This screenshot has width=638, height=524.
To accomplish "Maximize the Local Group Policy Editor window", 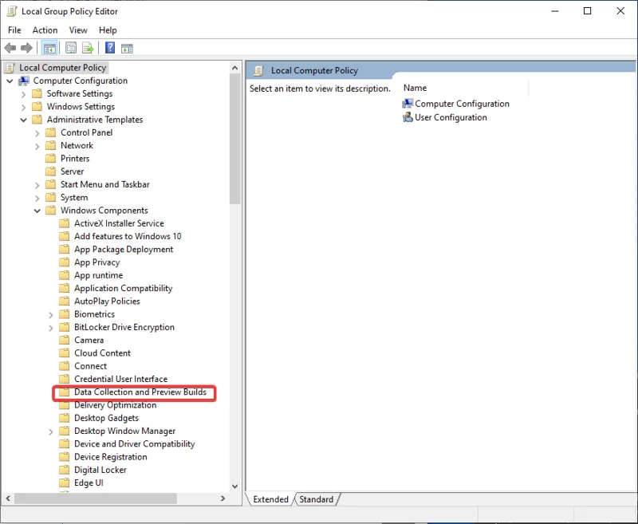I will pyautogui.click(x=588, y=11).
